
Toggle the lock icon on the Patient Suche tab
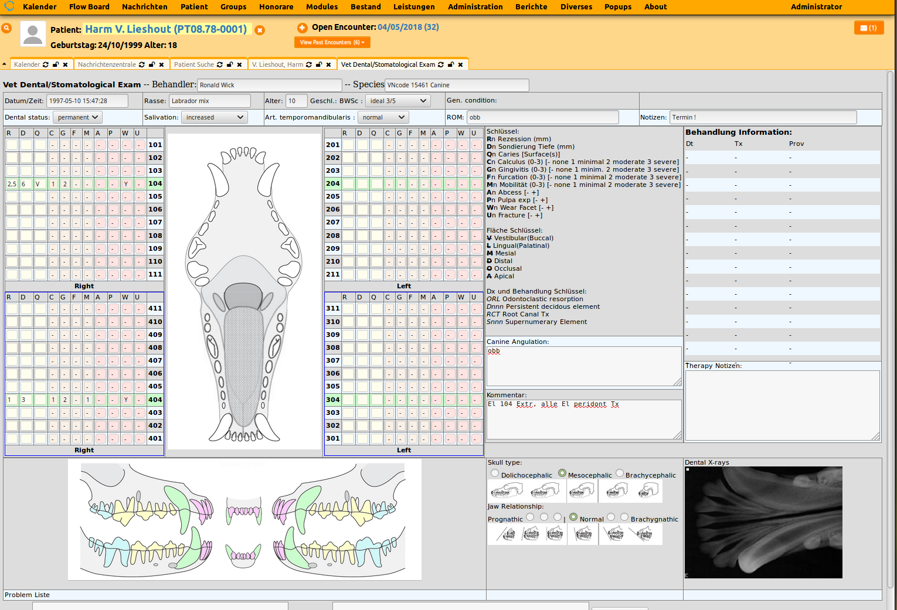click(x=230, y=64)
